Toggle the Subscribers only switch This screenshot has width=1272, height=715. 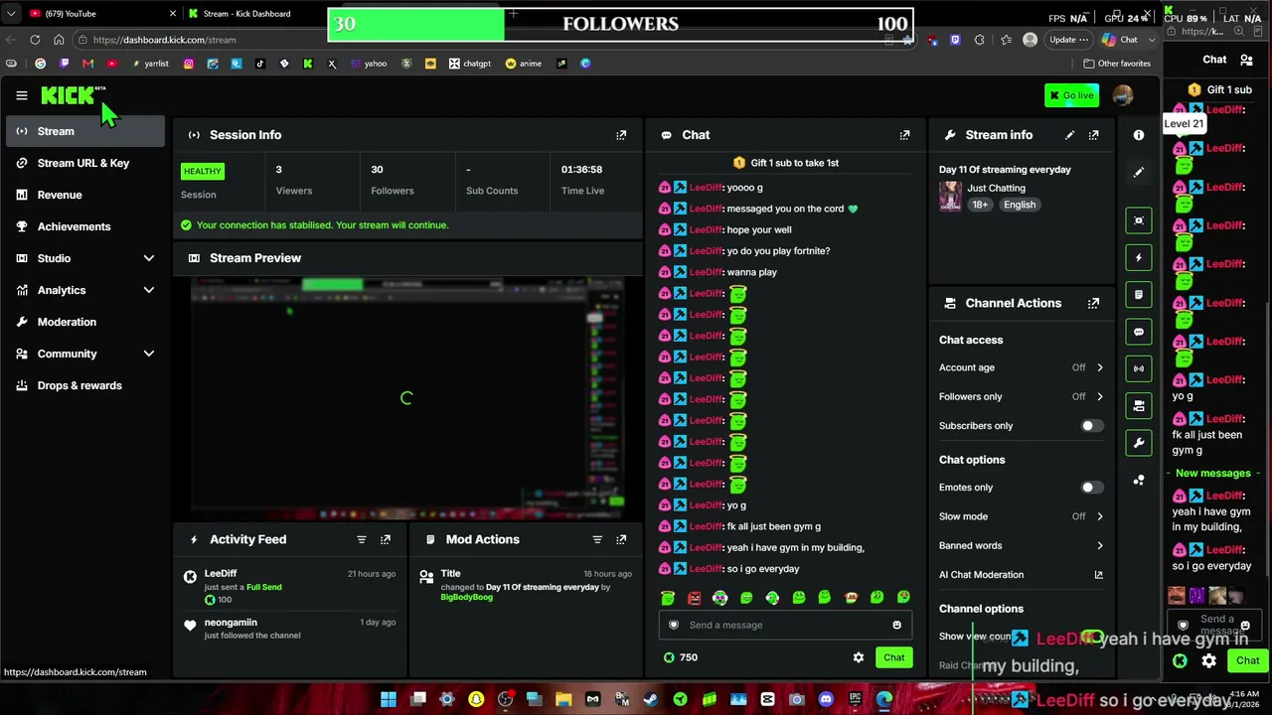tap(1091, 426)
